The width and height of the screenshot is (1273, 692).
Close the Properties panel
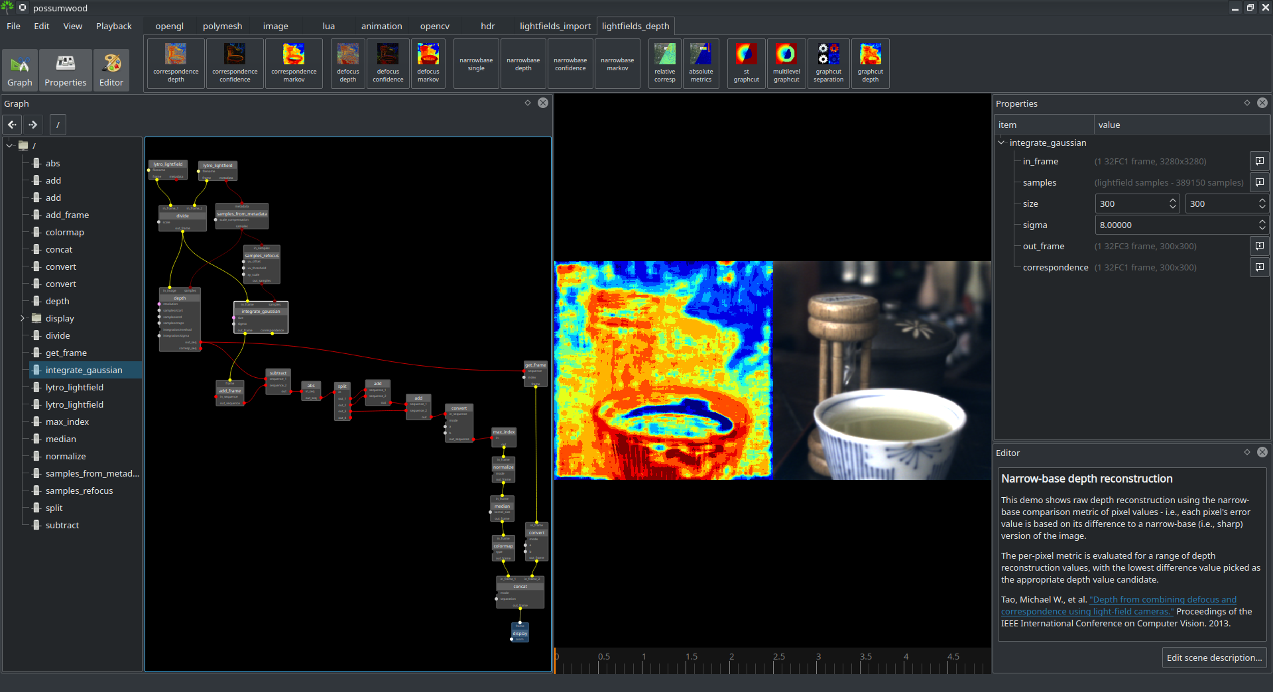1262,103
